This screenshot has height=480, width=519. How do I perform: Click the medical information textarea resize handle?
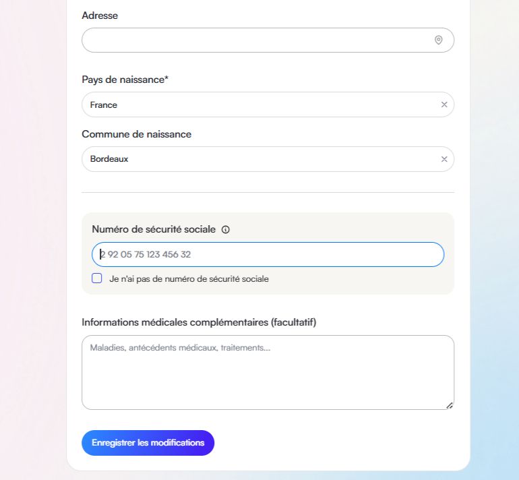coord(449,406)
